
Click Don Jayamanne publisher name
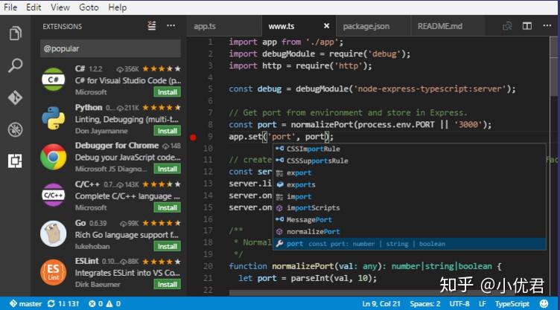click(101, 131)
